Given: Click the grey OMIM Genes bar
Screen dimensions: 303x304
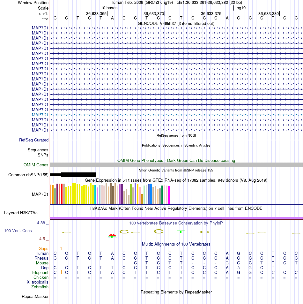Looking at the screenshot, I should [176, 165].
